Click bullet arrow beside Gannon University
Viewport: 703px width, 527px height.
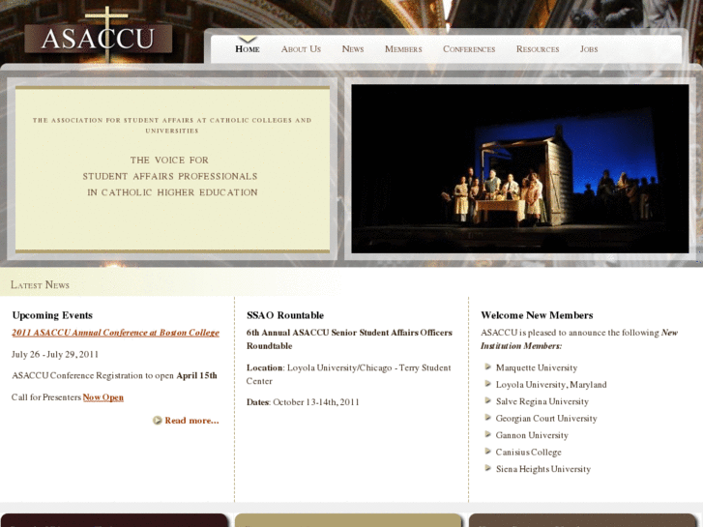(x=488, y=434)
